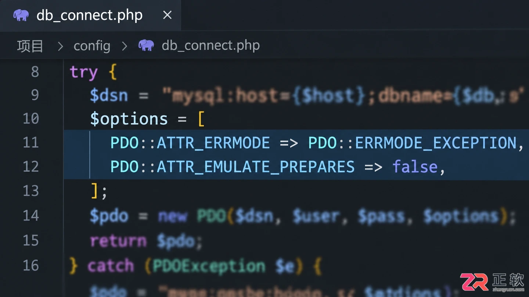Click the PHP elephant icon on the db_connect.php tab
Viewport: 529px width, 297px height.
click(21, 15)
